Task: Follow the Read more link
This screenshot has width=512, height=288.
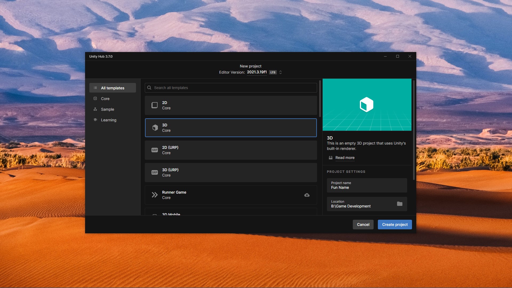Action: pyautogui.click(x=345, y=158)
